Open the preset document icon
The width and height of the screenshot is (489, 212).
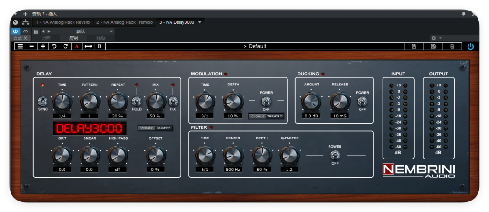pyautogui.click(x=36, y=32)
